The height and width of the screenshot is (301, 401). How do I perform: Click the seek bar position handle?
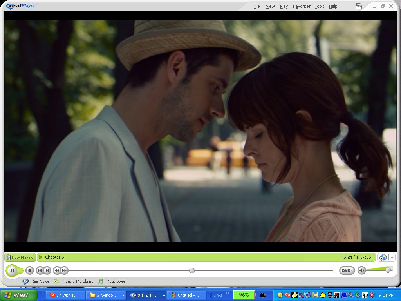(192, 270)
